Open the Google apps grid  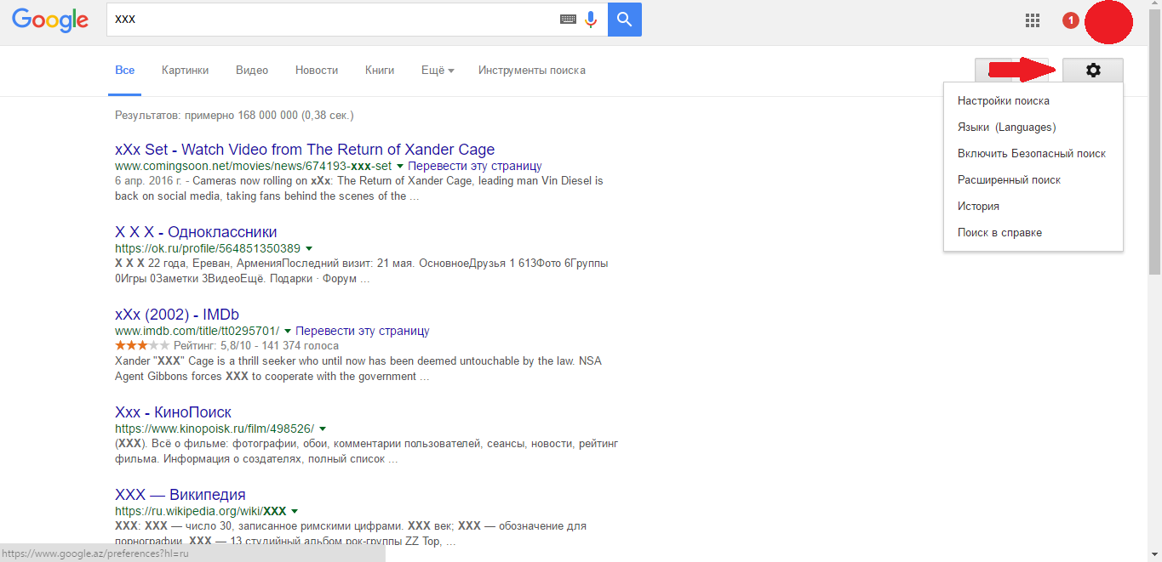(x=1033, y=20)
